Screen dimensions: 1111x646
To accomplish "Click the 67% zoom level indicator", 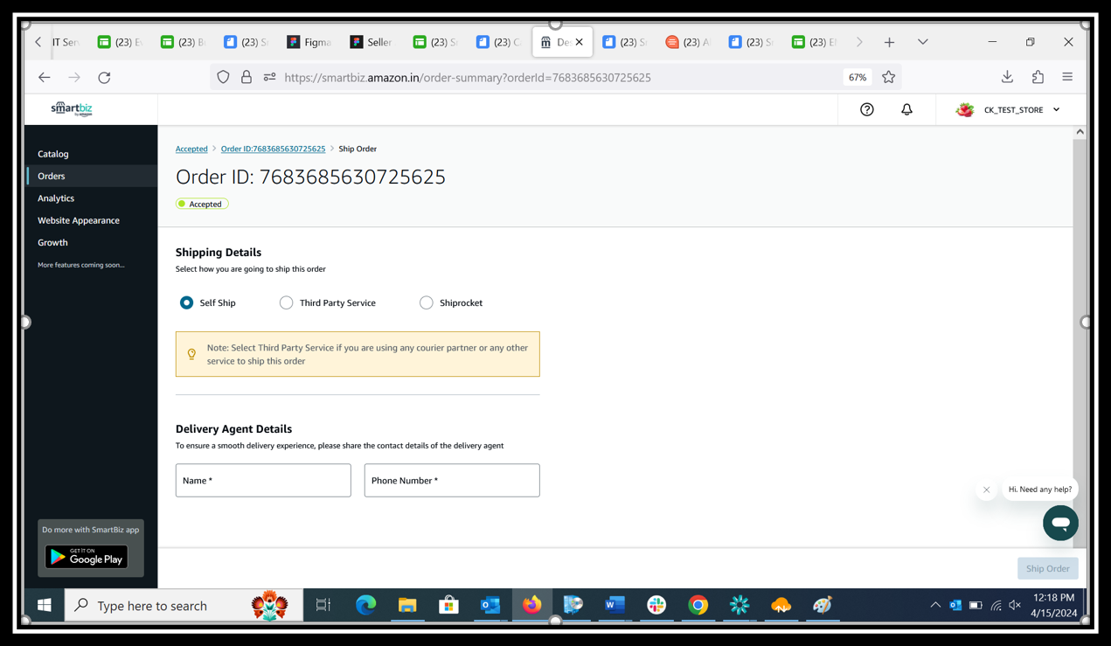I will click(858, 77).
